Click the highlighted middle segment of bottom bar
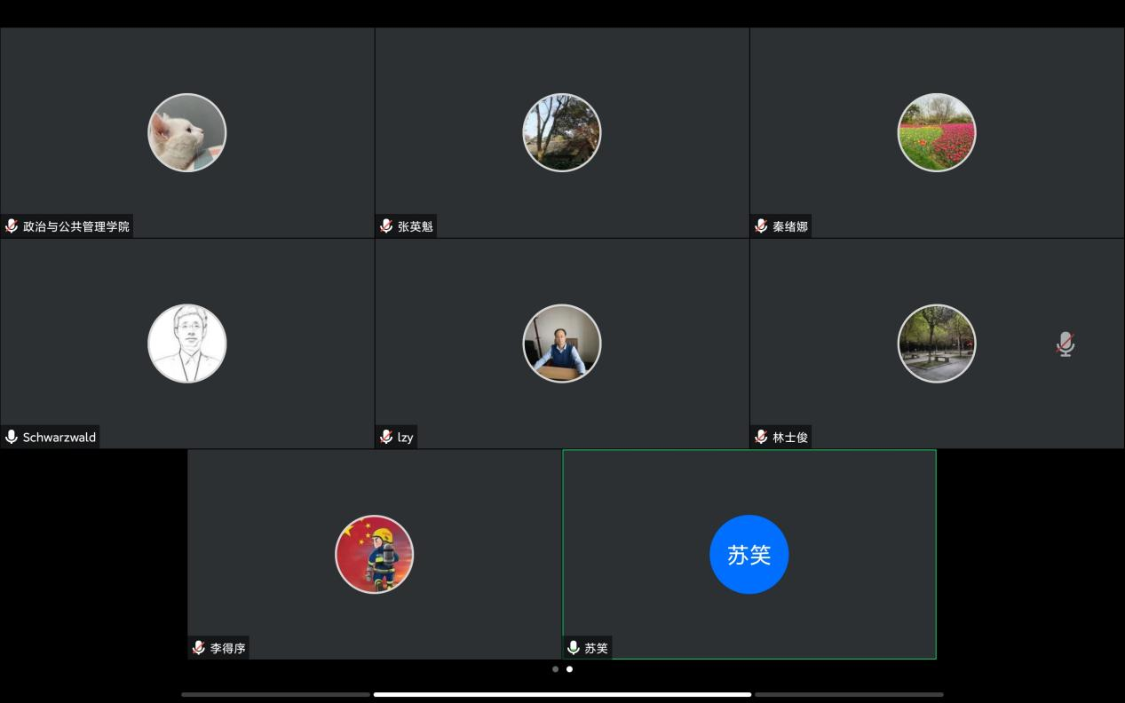 point(562,694)
